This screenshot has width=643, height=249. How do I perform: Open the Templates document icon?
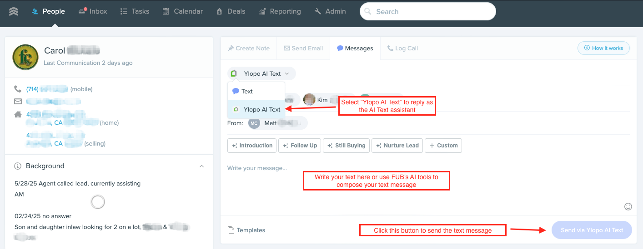coord(231,230)
